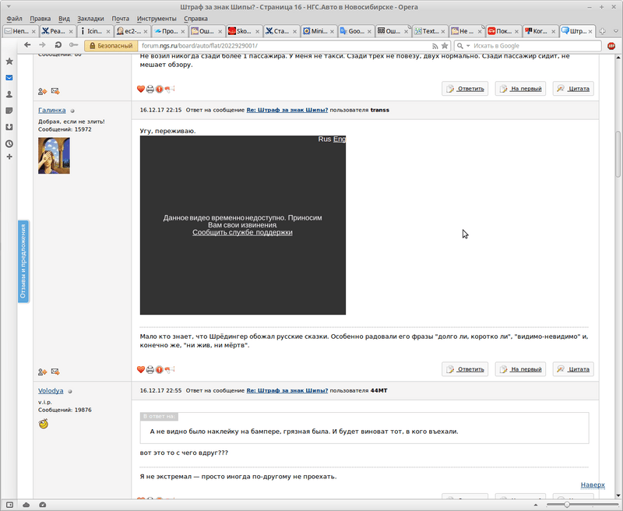Click the print icon under Галинка's post
The height and width of the screenshot is (511, 623).
click(150, 370)
